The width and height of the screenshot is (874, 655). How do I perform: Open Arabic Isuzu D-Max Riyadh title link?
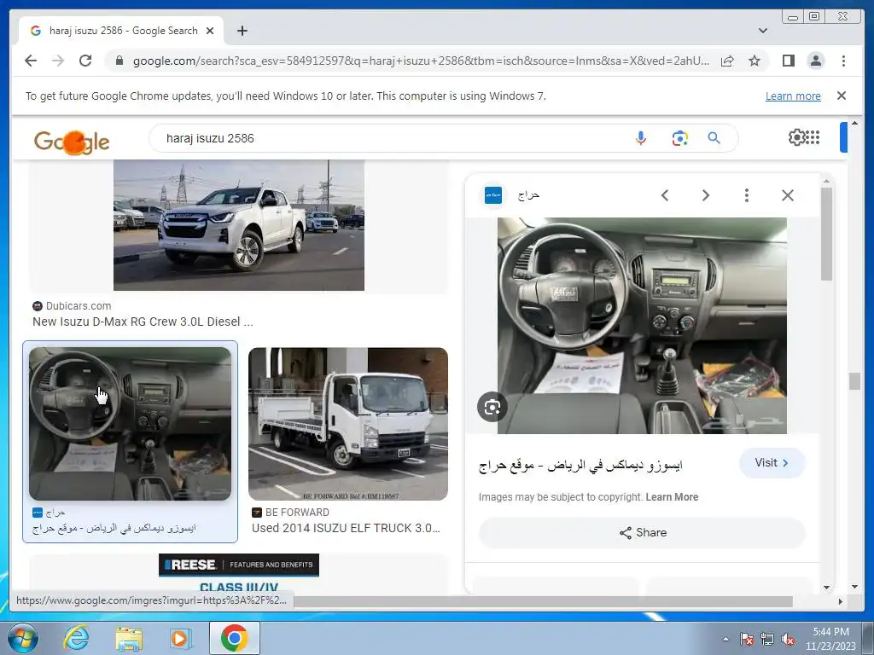(580, 465)
